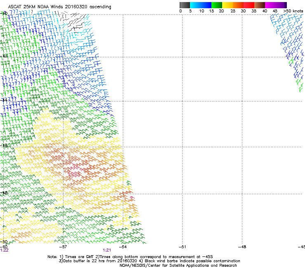Click the '10' label under the color bar

click(202, 11)
